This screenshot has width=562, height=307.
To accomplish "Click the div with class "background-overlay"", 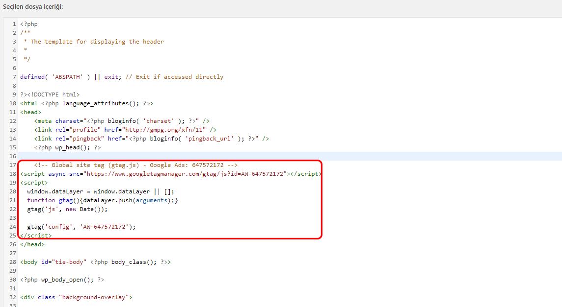I will (x=76, y=297).
